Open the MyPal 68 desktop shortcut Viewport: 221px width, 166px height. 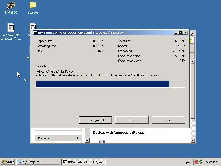point(11,8)
